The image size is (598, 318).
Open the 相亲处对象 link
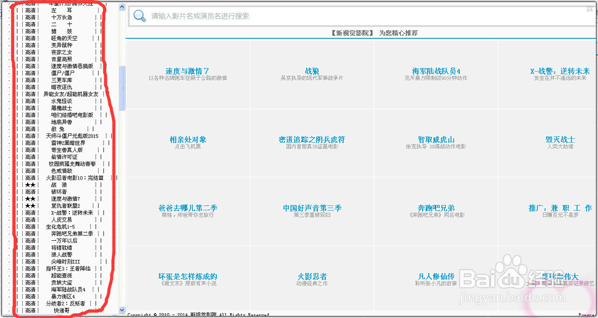tap(188, 139)
